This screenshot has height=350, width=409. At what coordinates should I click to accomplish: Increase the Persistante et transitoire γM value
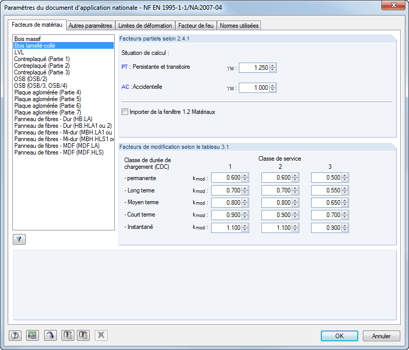click(x=273, y=66)
